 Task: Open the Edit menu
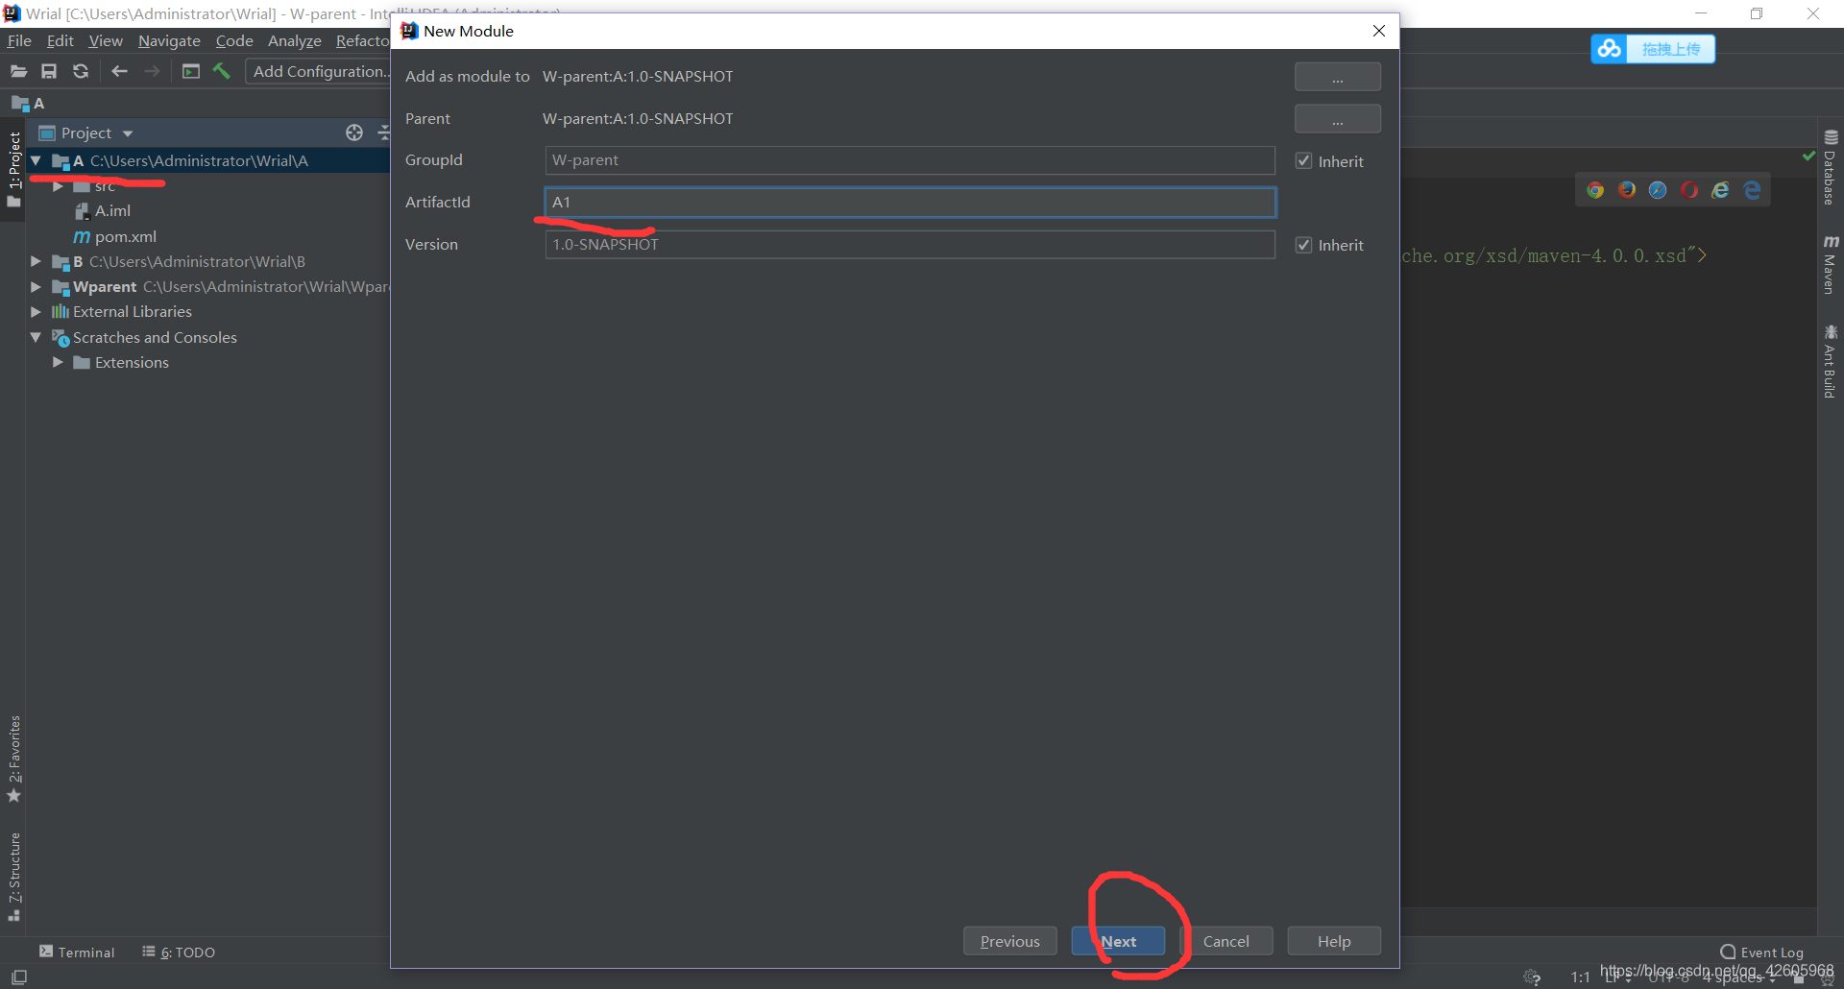tap(60, 40)
